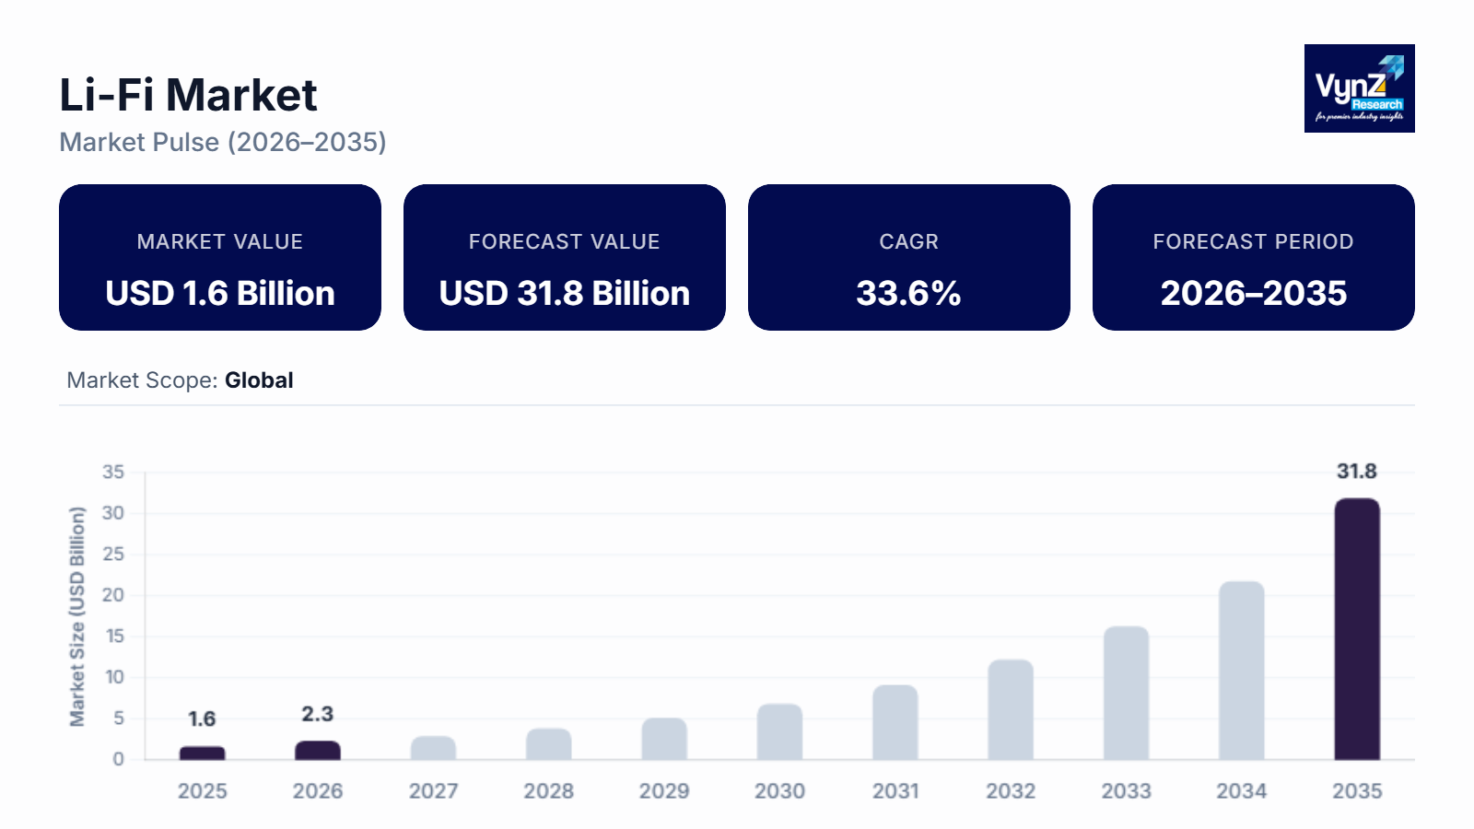Click the 2030 bar in the chart
This screenshot has height=829, width=1474.
tap(780, 732)
